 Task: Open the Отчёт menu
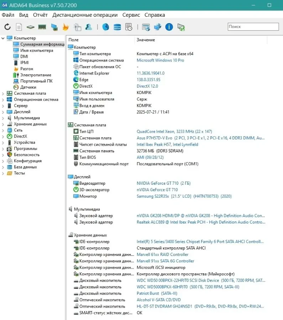point(40,15)
